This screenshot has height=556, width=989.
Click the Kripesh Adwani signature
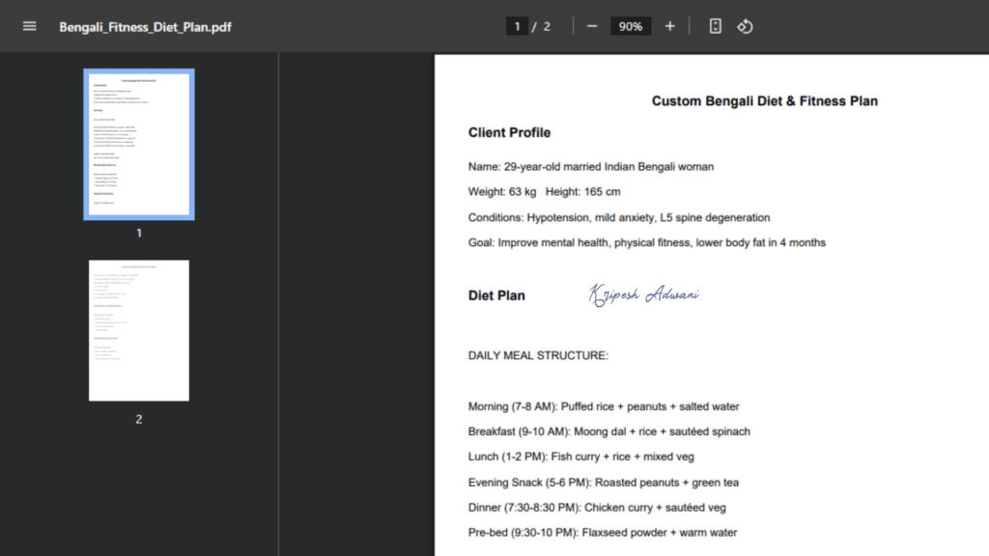tap(643, 294)
